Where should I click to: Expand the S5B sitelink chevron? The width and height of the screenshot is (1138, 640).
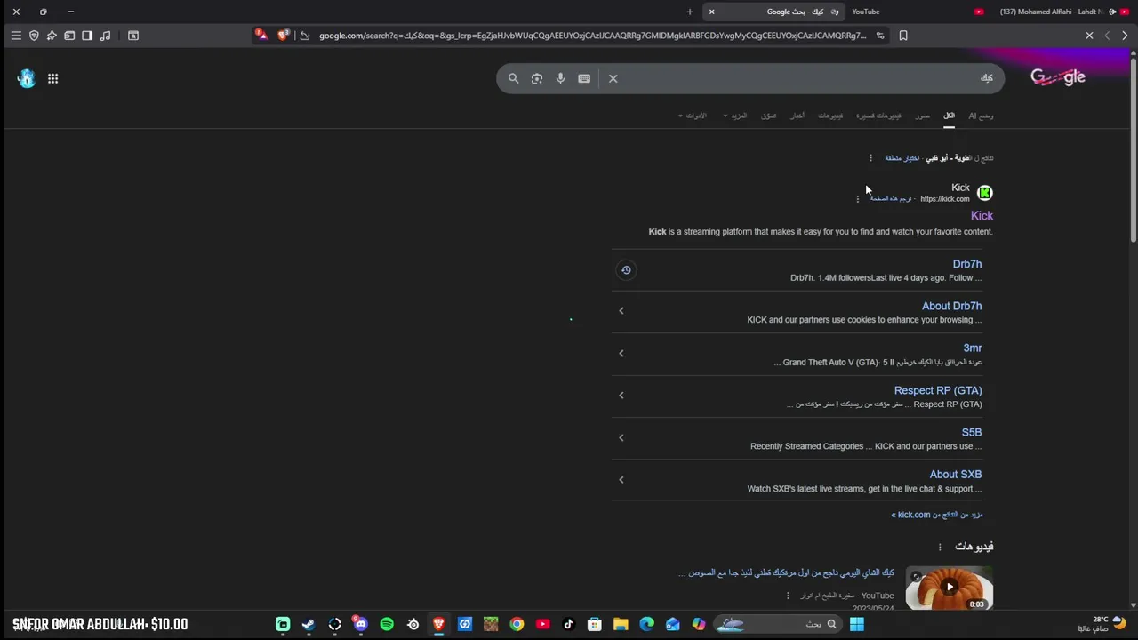pos(621,438)
